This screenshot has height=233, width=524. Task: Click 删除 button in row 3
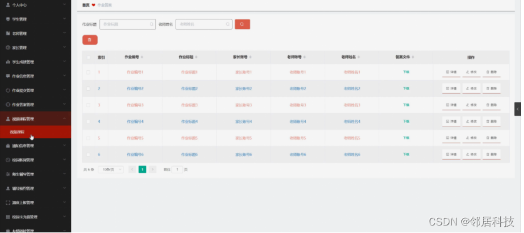[491, 105]
